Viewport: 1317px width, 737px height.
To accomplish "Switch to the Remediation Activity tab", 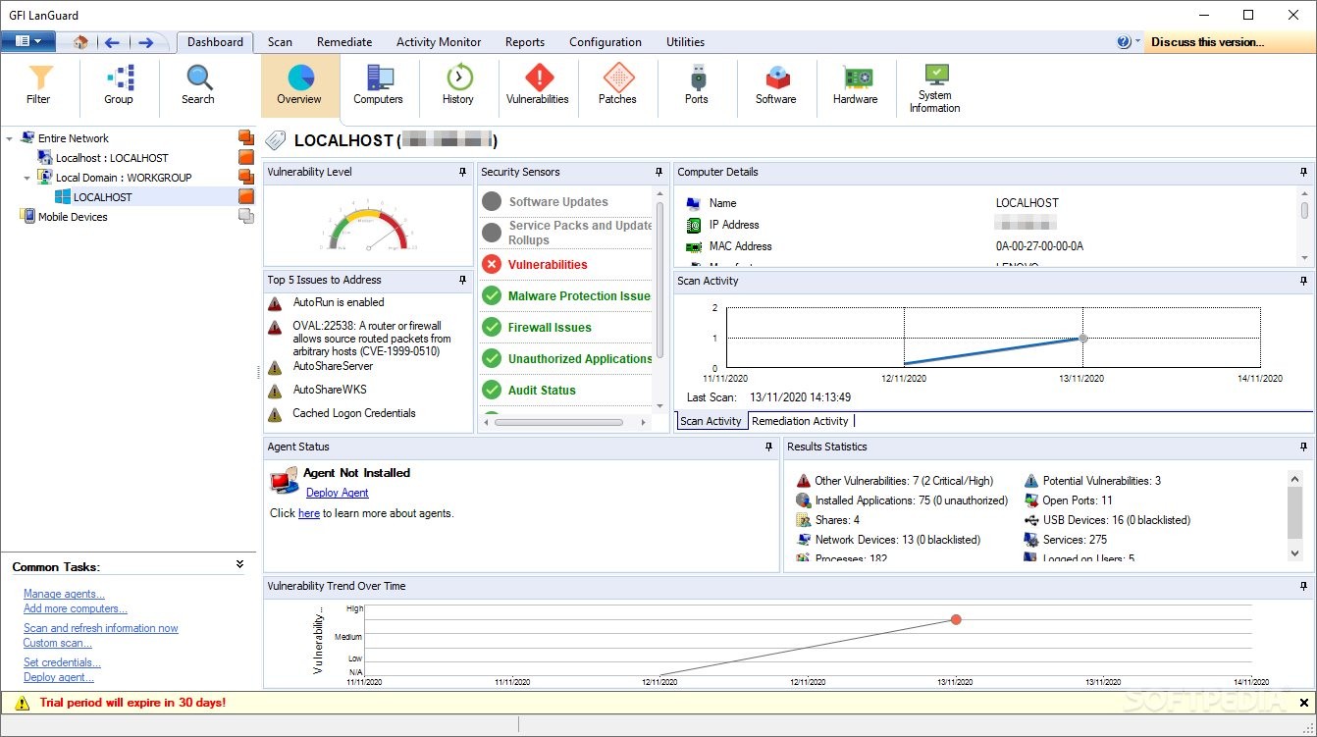I will (801, 420).
